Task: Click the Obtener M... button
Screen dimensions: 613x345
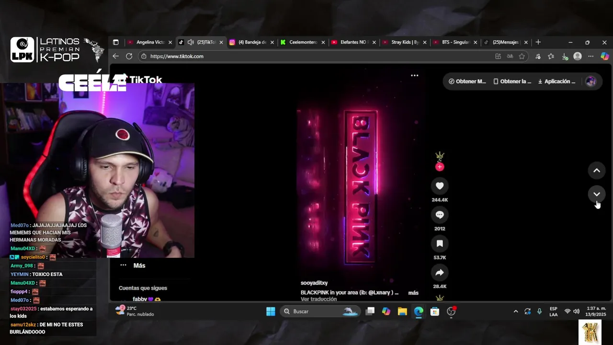Action: point(467,81)
